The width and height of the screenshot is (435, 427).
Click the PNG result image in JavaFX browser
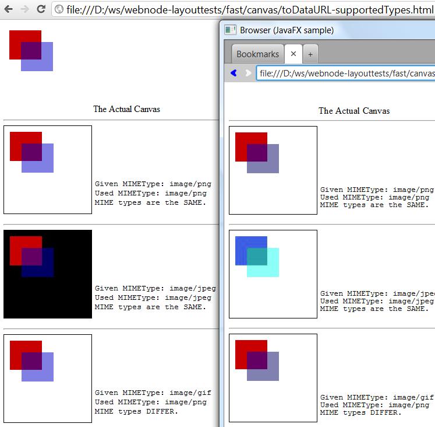point(273,170)
